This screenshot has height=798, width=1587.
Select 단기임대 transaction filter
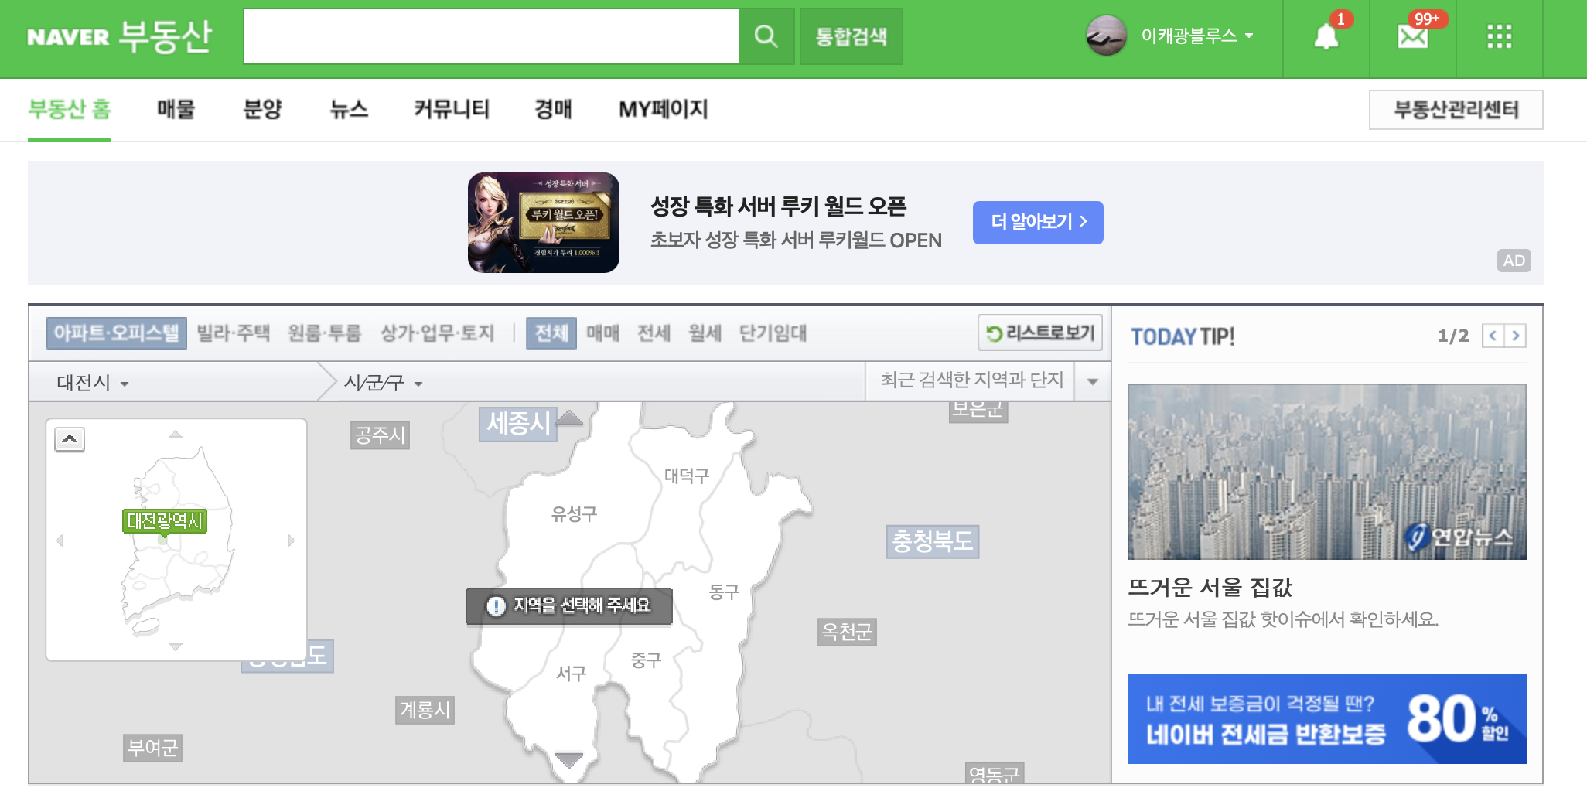coord(773,333)
